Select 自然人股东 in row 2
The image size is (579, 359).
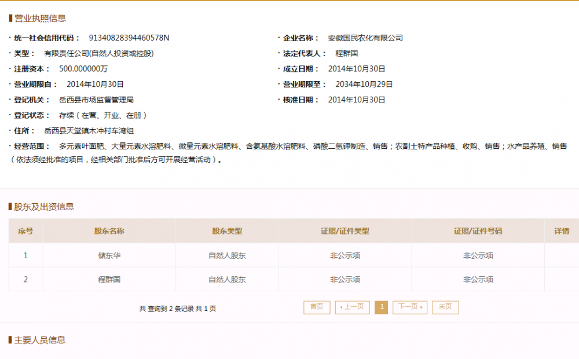click(x=227, y=280)
